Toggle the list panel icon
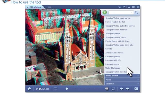 [x=107, y=89]
